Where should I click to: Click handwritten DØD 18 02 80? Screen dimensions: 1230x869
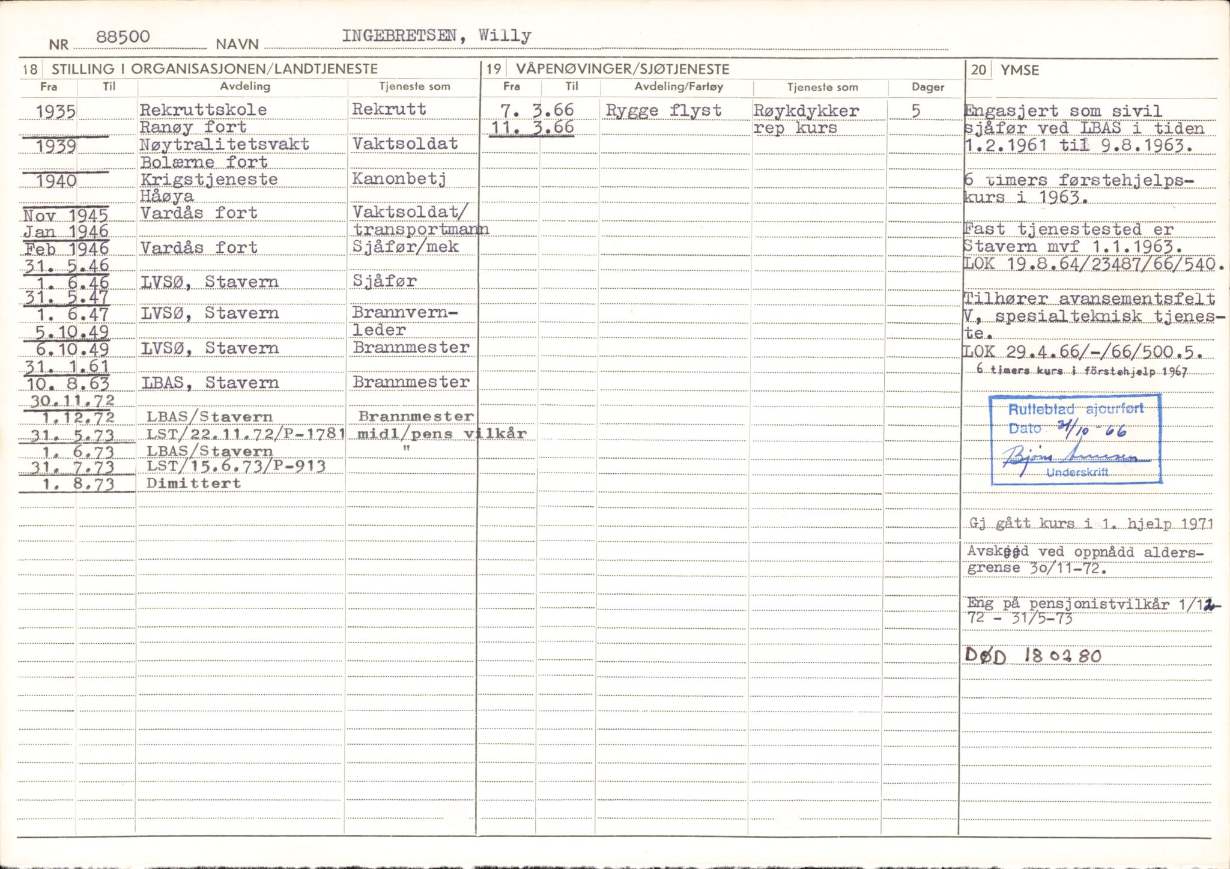pos(1034,655)
